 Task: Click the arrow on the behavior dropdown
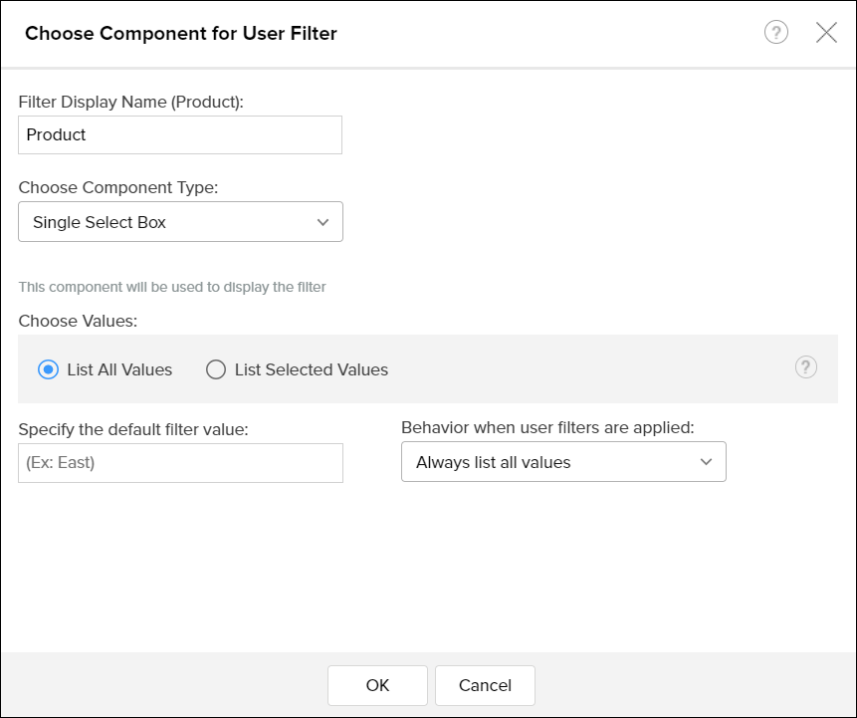[x=706, y=461]
